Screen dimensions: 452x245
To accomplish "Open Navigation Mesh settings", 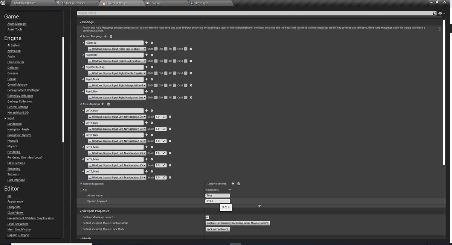I will [18, 130].
